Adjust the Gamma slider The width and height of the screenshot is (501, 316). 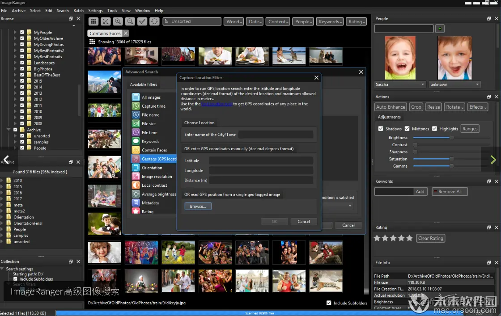(451, 166)
